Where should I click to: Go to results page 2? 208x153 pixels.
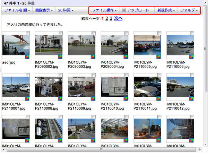pyautogui.click(x=107, y=18)
